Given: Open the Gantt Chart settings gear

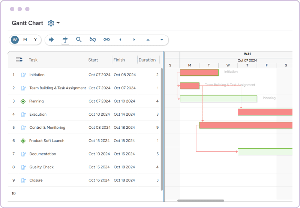Looking at the screenshot, I should coord(51,23).
